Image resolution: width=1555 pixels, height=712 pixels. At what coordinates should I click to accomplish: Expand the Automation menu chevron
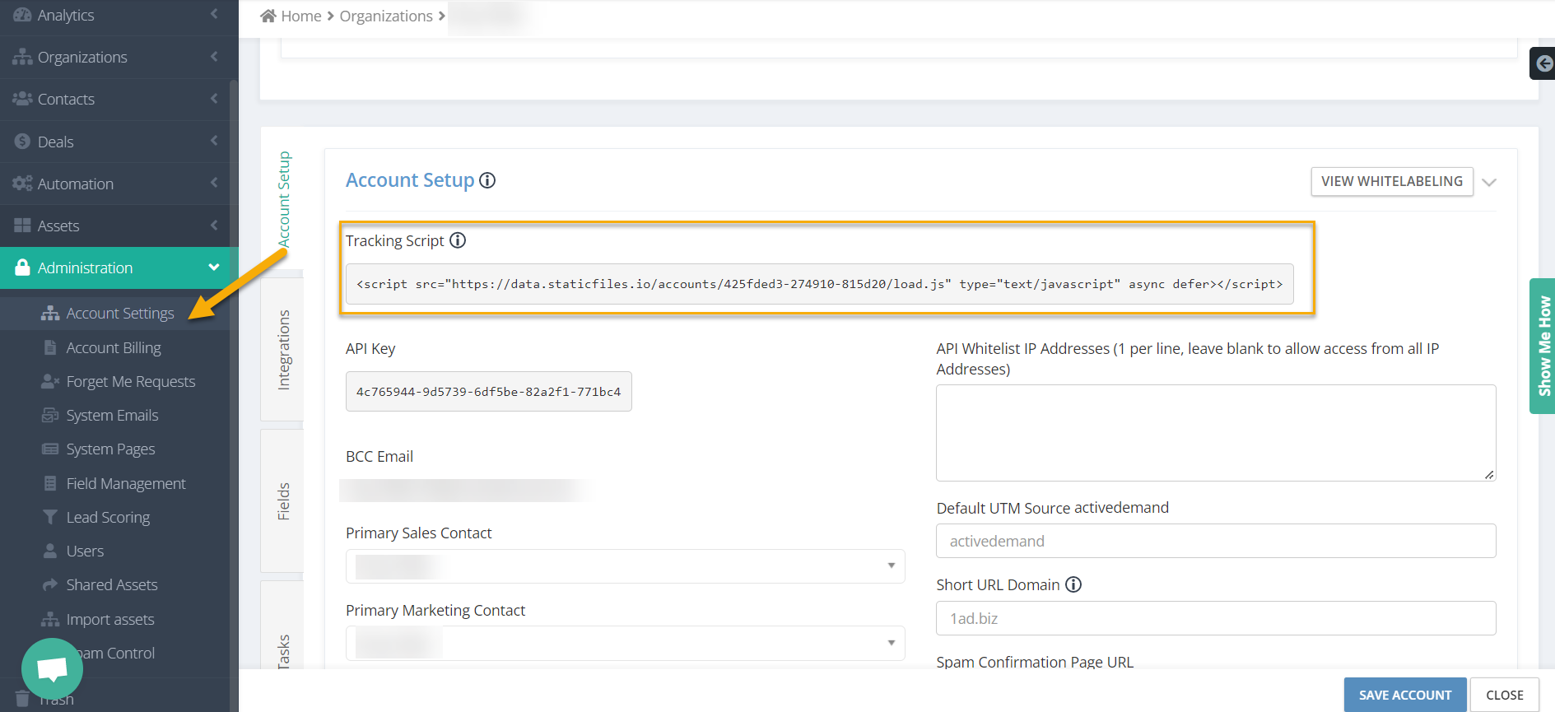[x=214, y=182]
